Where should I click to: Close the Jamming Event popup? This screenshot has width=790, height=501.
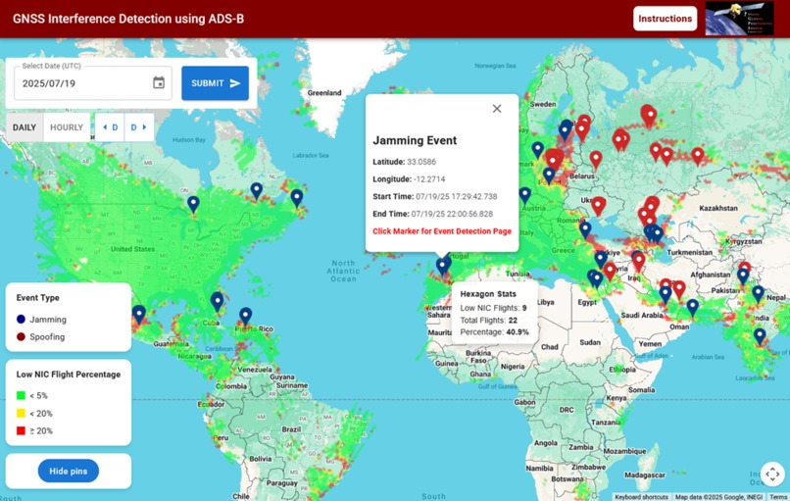497,109
